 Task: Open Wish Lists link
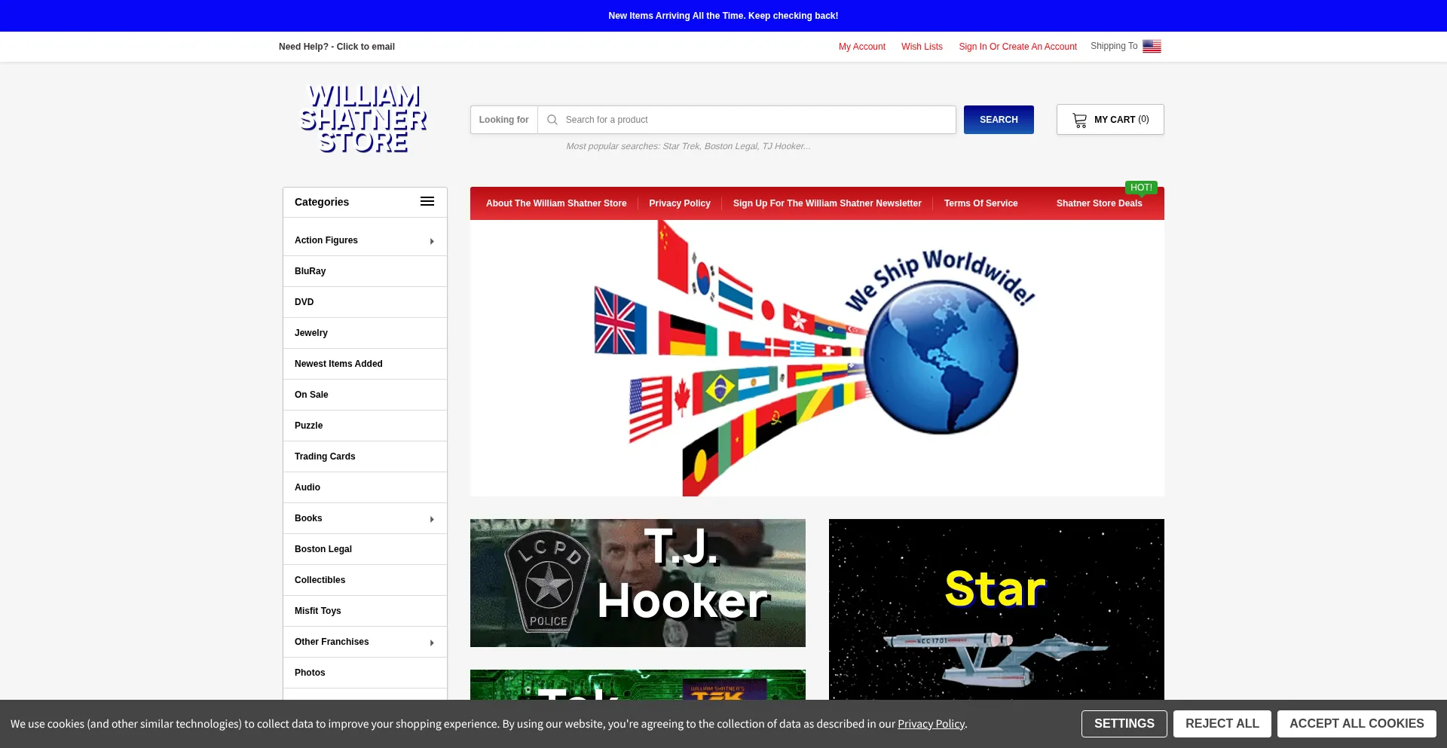pyautogui.click(x=922, y=47)
